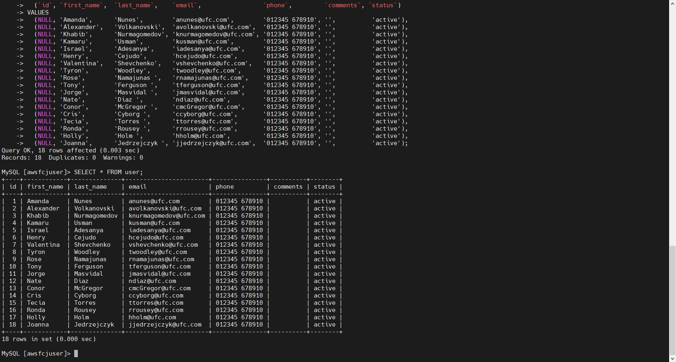Select the last_name header in result table
676x362 pixels.
tap(90, 187)
